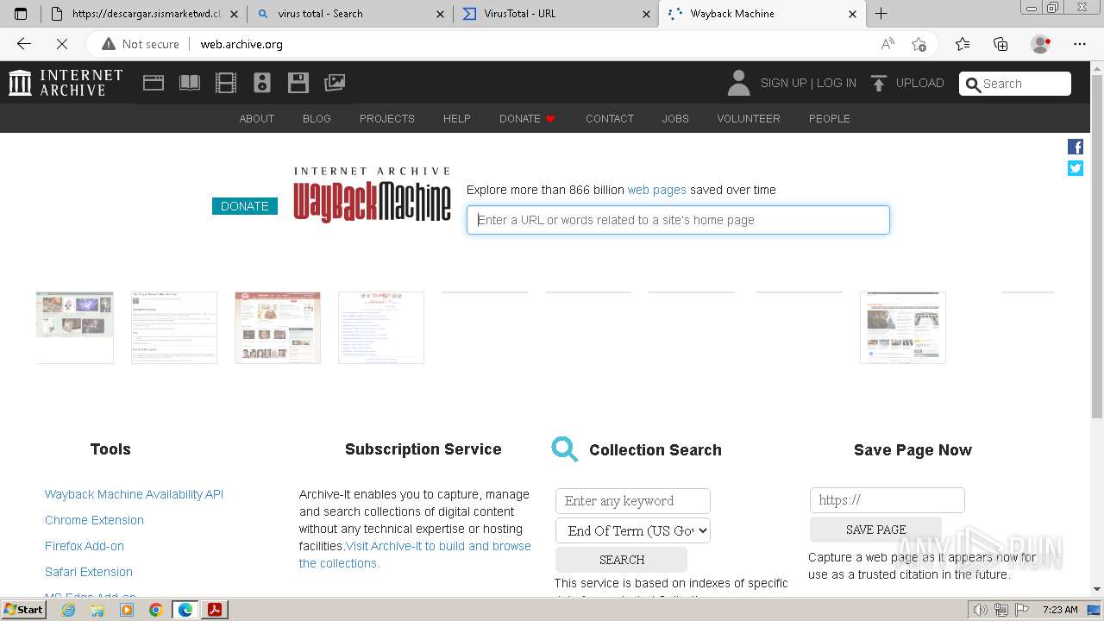Screen dimensions: 1104x621
Task: Click the browser address bar URL
Action: [241, 44]
